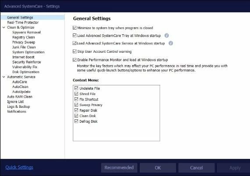The width and height of the screenshot is (250, 176).
Task: Uncheck Undelete File context menu option
Action: 76,88
